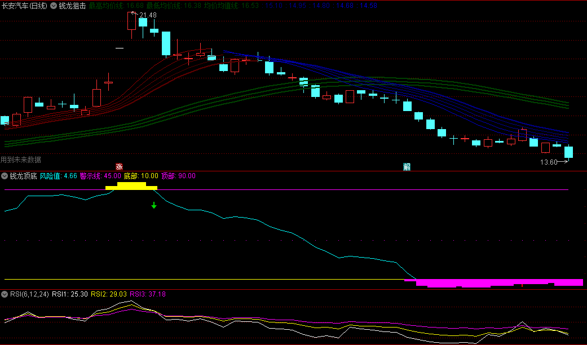Expand the RSI(6,12,24) indicator options arrow

5,294
